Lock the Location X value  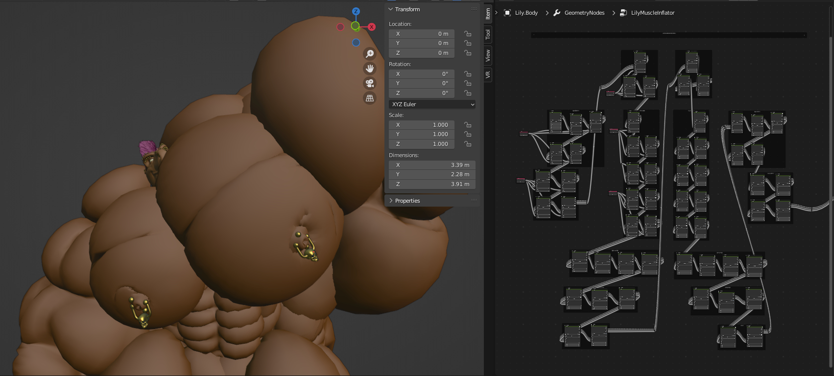point(468,34)
